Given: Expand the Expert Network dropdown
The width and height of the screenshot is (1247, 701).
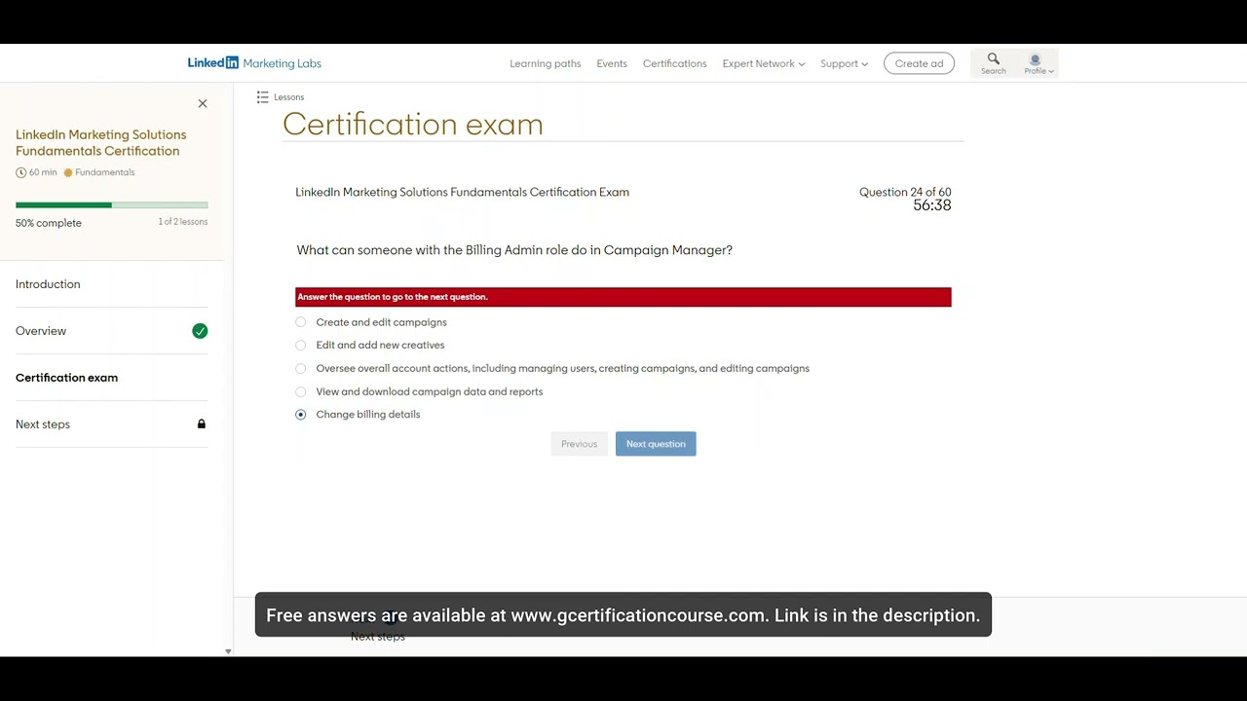Looking at the screenshot, I should click(764, 63).
